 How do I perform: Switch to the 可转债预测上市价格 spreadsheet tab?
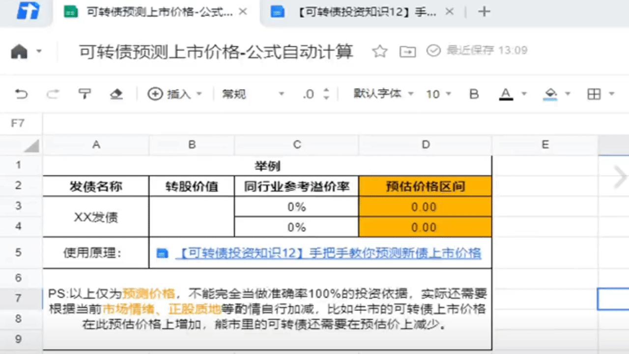147,11
